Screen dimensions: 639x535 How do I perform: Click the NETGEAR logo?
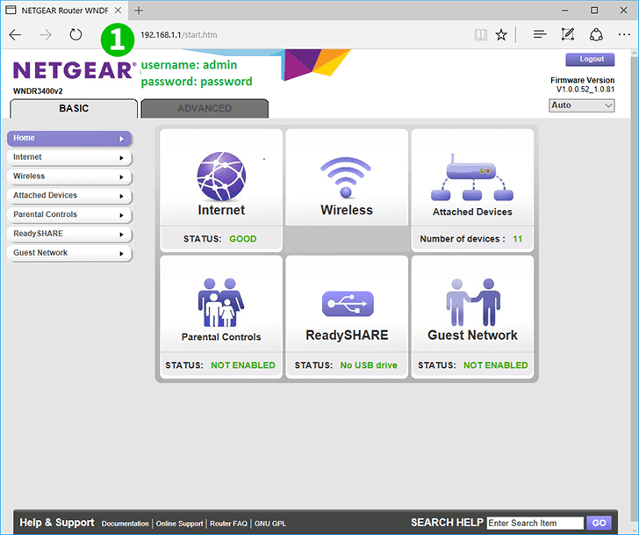(x=75, y=70)
